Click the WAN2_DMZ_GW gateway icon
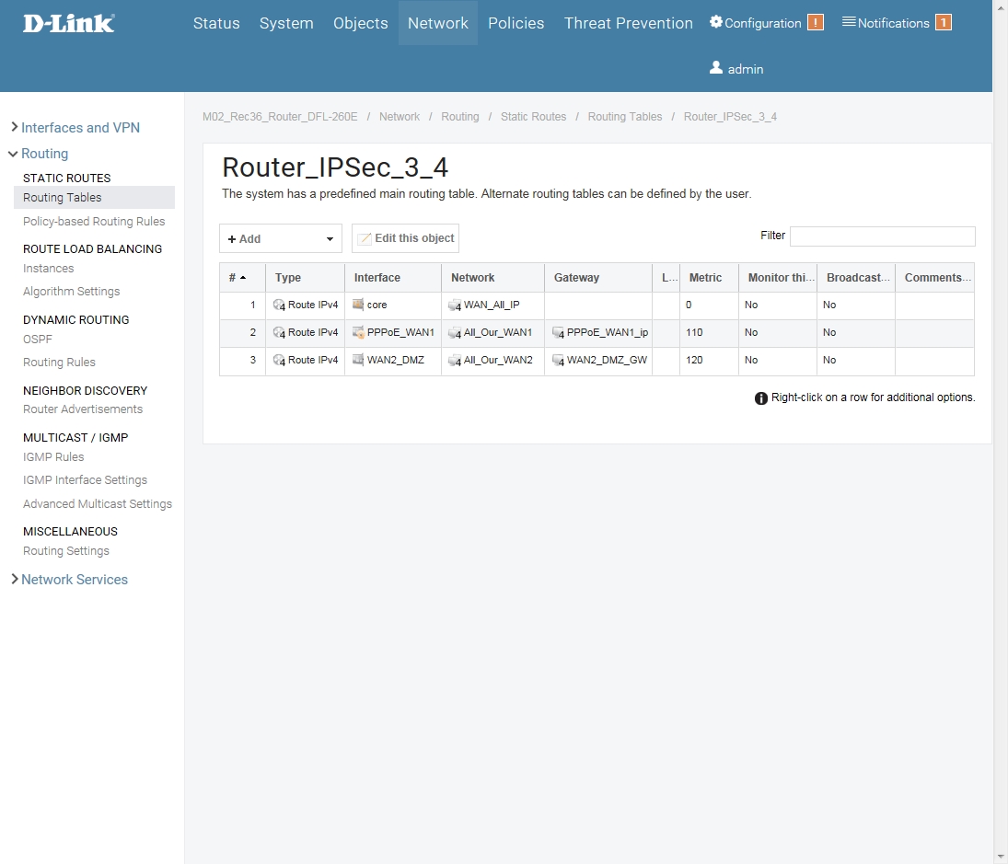1008x864 pixels. [558, 361]
